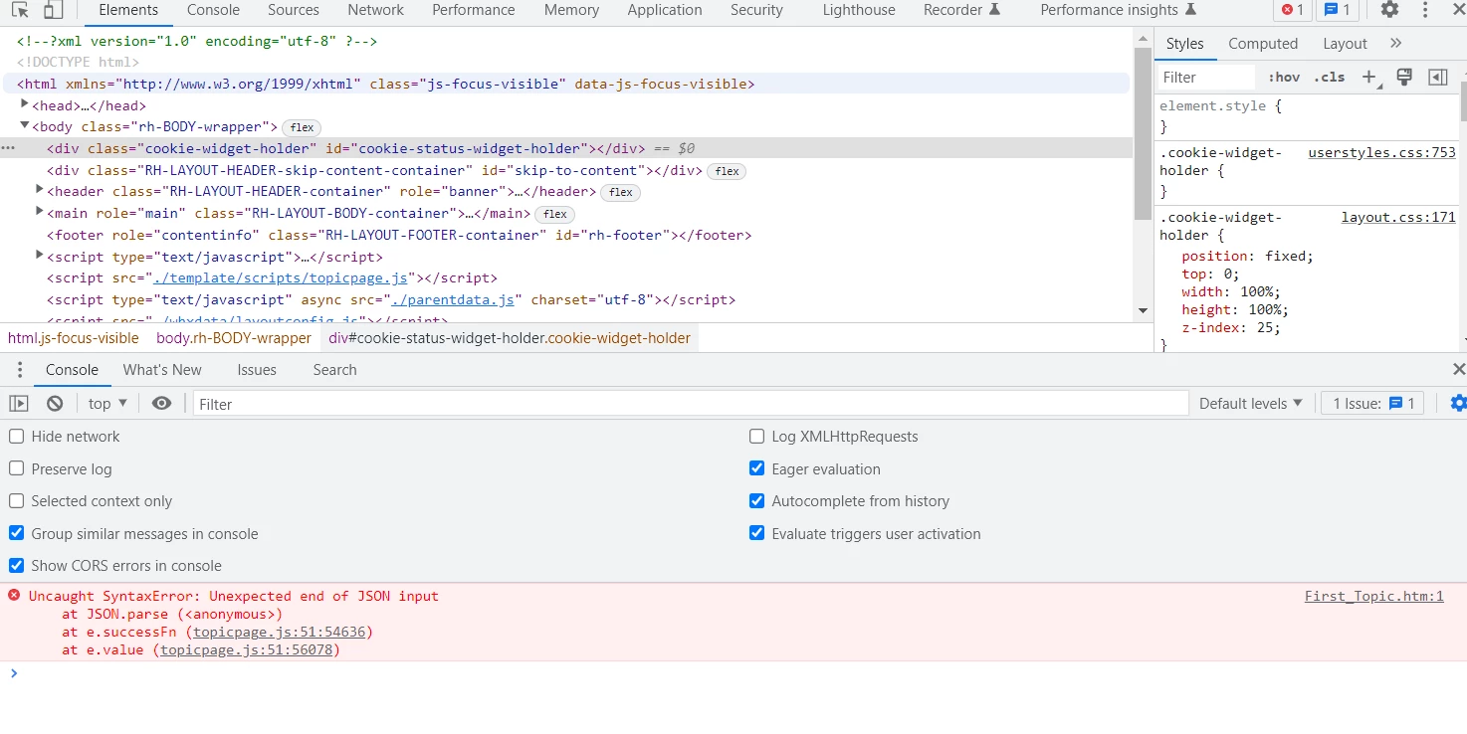Clear the console with the ban icon
The image size is (1467, 734).
tap(55, 403)
